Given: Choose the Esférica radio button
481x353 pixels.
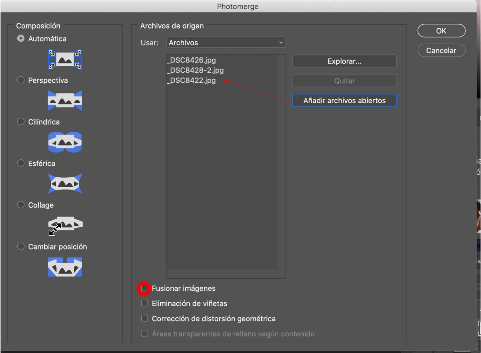Looking at the screenshot, I should tap(21, 163).
